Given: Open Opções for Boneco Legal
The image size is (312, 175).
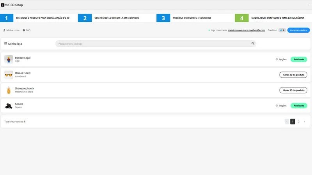Looking at the screenshot, I should (281, 59).
